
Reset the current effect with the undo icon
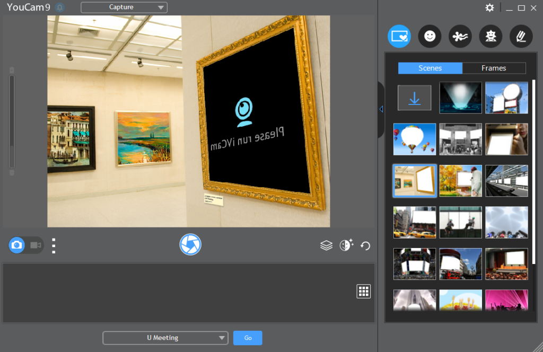point(365,245)
